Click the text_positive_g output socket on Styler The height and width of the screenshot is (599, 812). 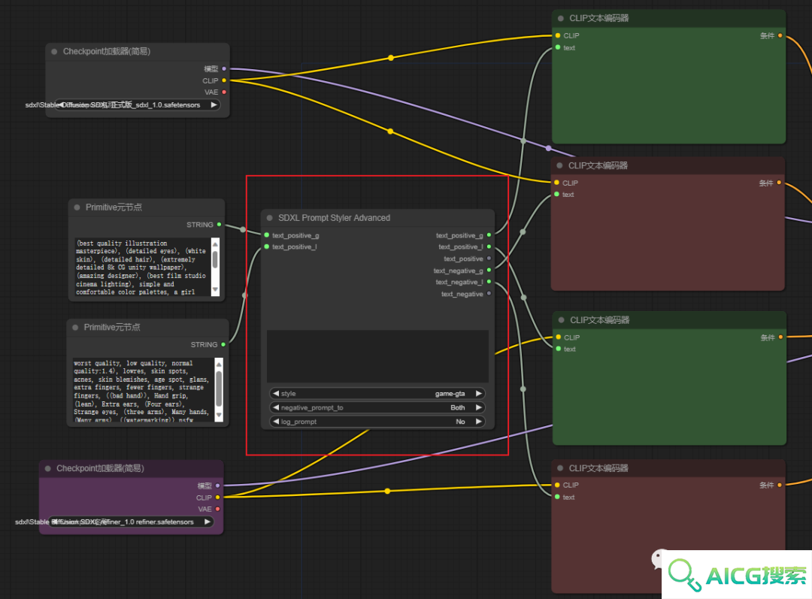pos(489,235)
